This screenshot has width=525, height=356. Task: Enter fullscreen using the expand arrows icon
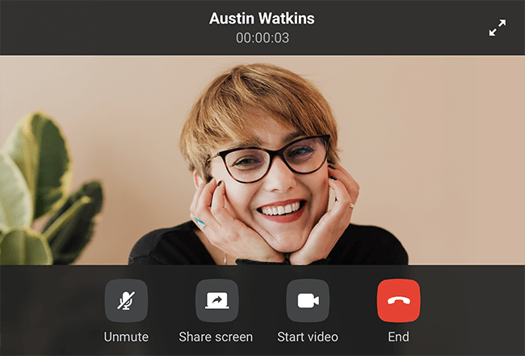(x=498, y=28)
